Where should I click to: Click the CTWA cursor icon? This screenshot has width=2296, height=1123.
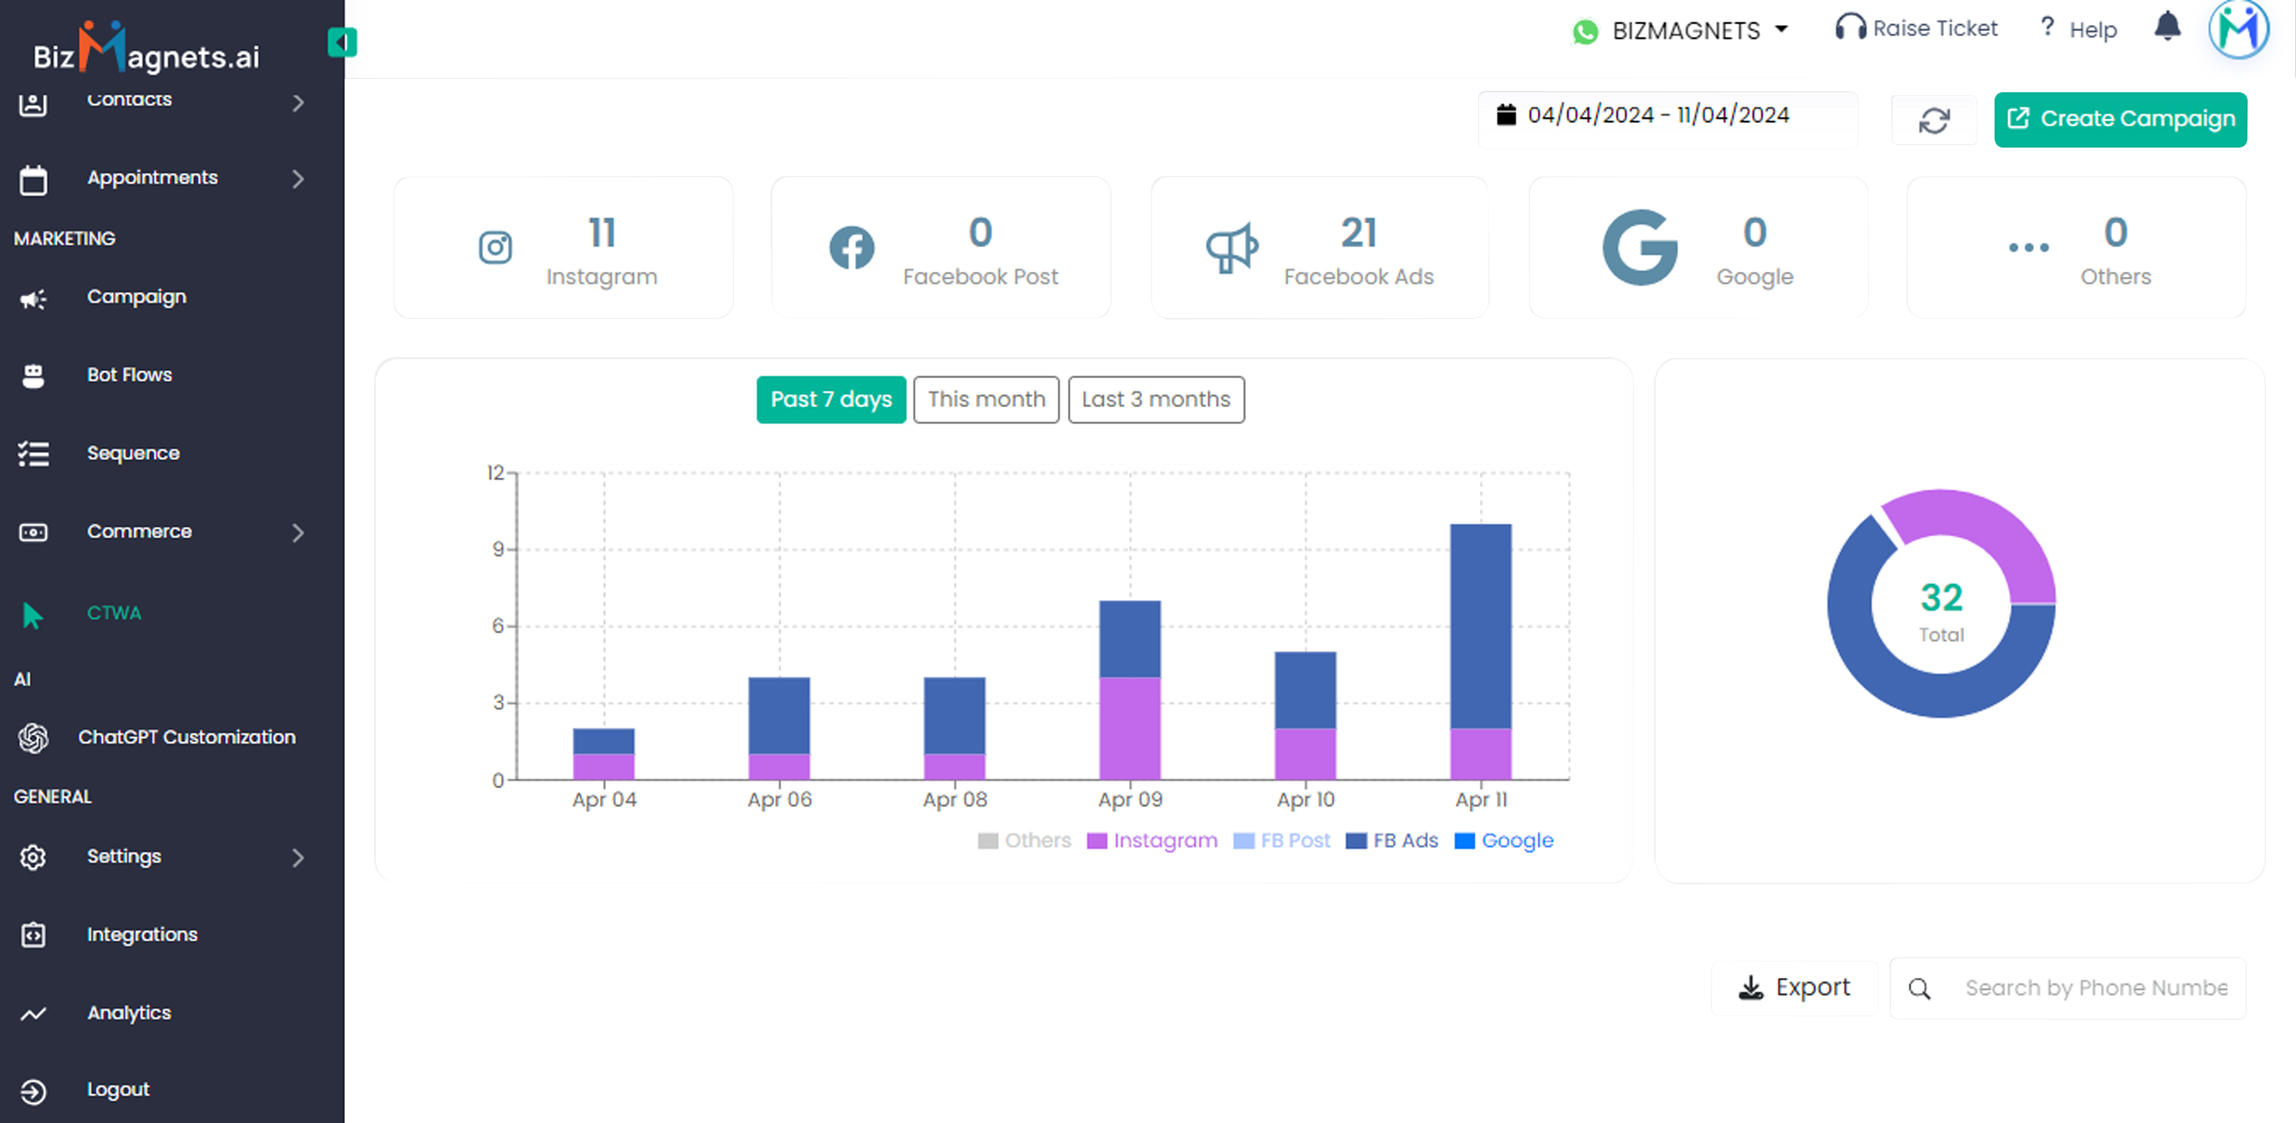click(x=33, y=615)
